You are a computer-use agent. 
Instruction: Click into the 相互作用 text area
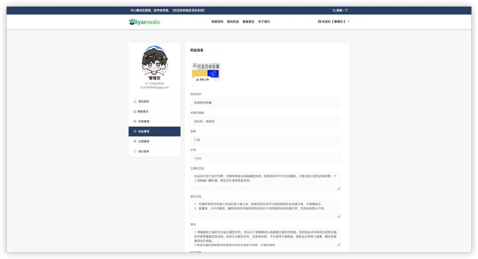coord(265,209)
